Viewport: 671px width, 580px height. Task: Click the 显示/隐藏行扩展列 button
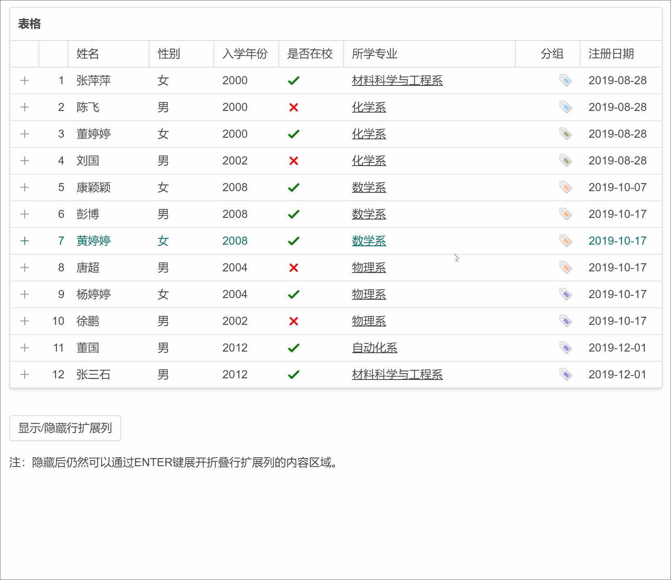click(65, 428)
